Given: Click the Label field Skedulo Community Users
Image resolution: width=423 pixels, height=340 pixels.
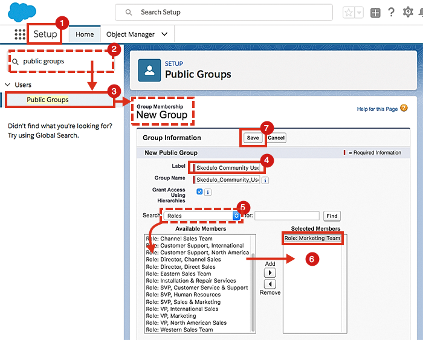Looking at the screenshot, I should pos(227,168).
